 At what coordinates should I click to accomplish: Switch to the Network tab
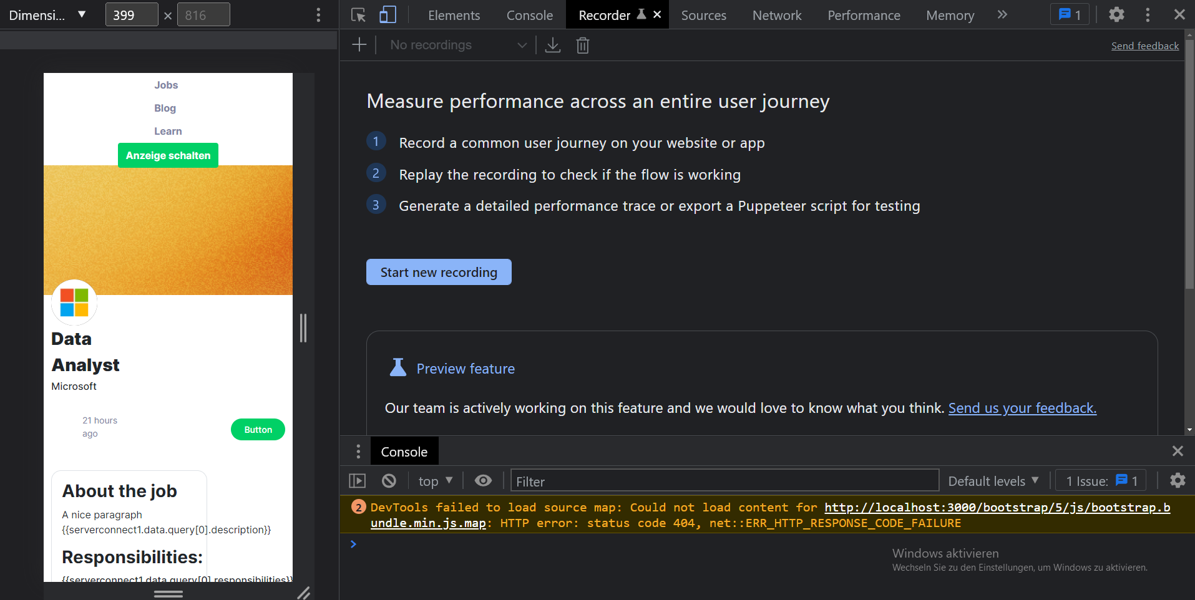(776, 15)
